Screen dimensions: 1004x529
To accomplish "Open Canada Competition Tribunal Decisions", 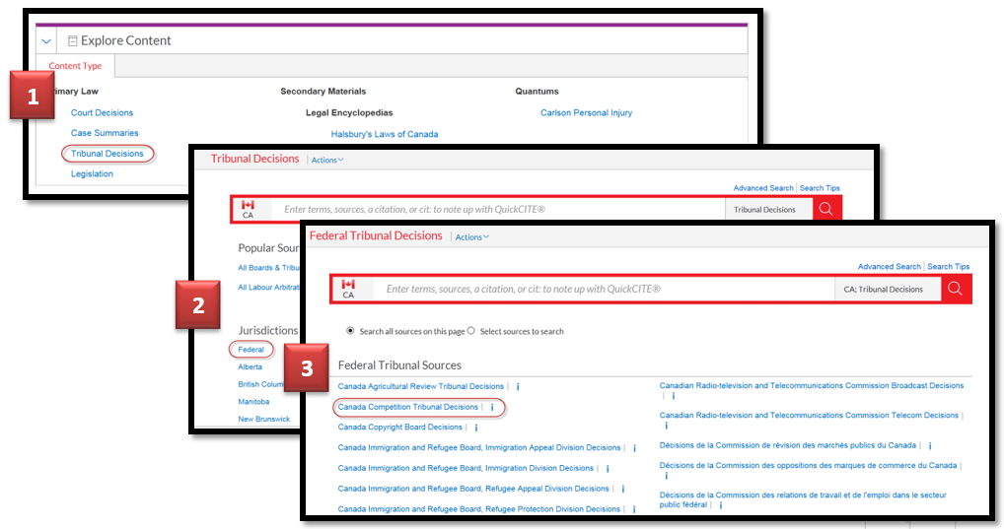I will [408, 407].
